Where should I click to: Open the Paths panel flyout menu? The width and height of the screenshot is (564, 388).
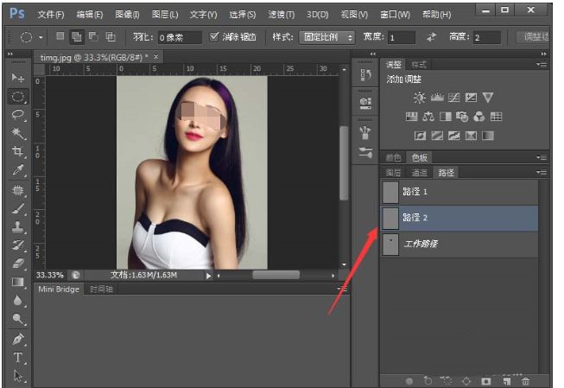542,173
